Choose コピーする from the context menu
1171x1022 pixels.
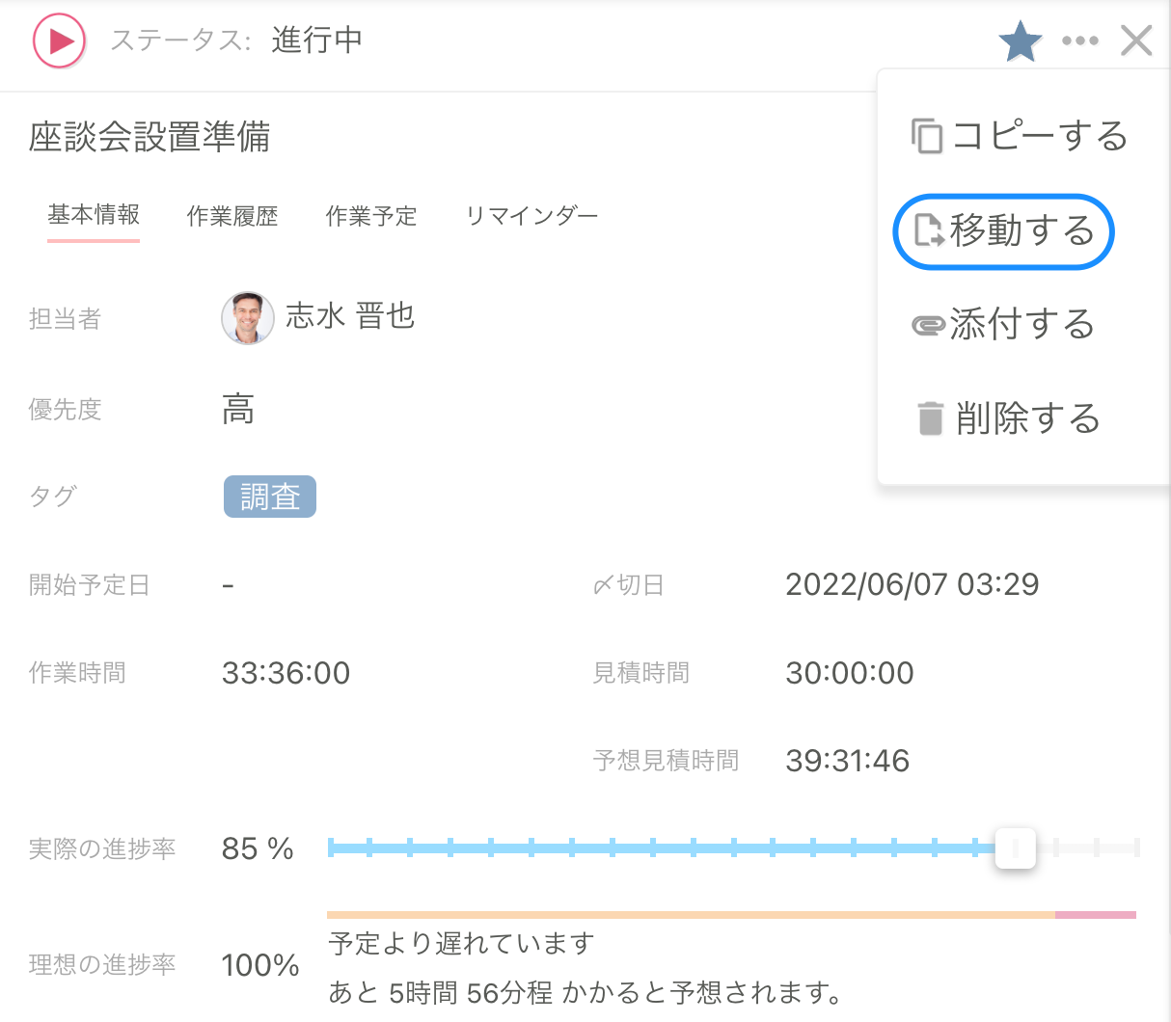1041,137
